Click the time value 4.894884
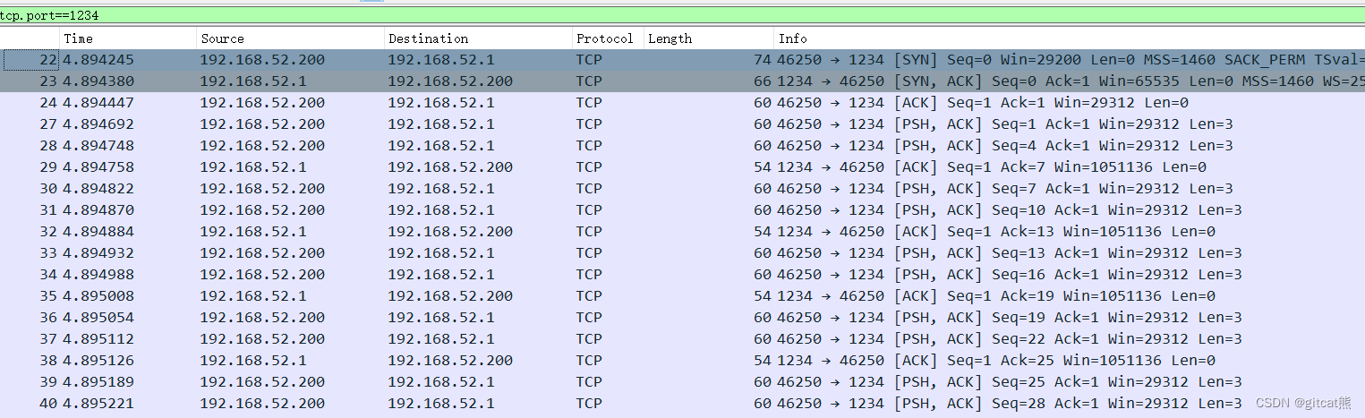This screenshot has width=1365, height=418. point(98,232)
